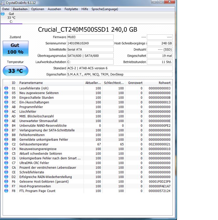This screenshot has width=218, height=220.
Task: Click status orb for Ein-/Ausschaltungen
Action: coord(6,102)
